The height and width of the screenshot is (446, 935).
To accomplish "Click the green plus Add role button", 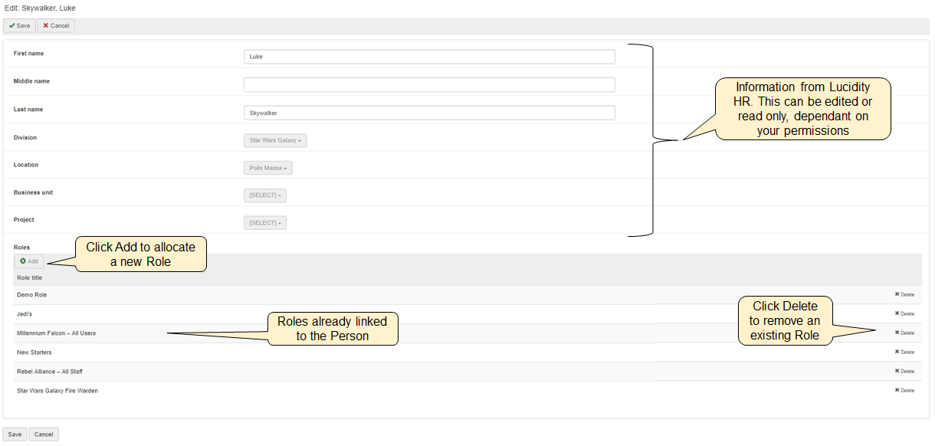I will point(29,261).
